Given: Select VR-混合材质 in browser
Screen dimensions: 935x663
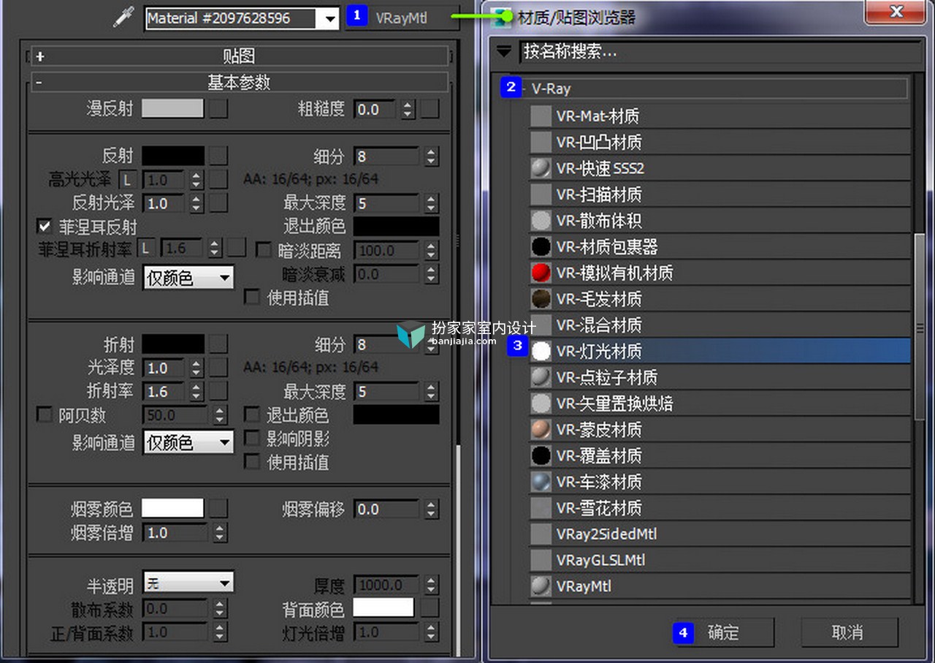Looking at the screenshot, I should coord(720,325).
